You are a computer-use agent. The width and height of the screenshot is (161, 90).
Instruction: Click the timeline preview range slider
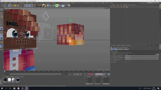pyautogui.click(x=35, y=74)
